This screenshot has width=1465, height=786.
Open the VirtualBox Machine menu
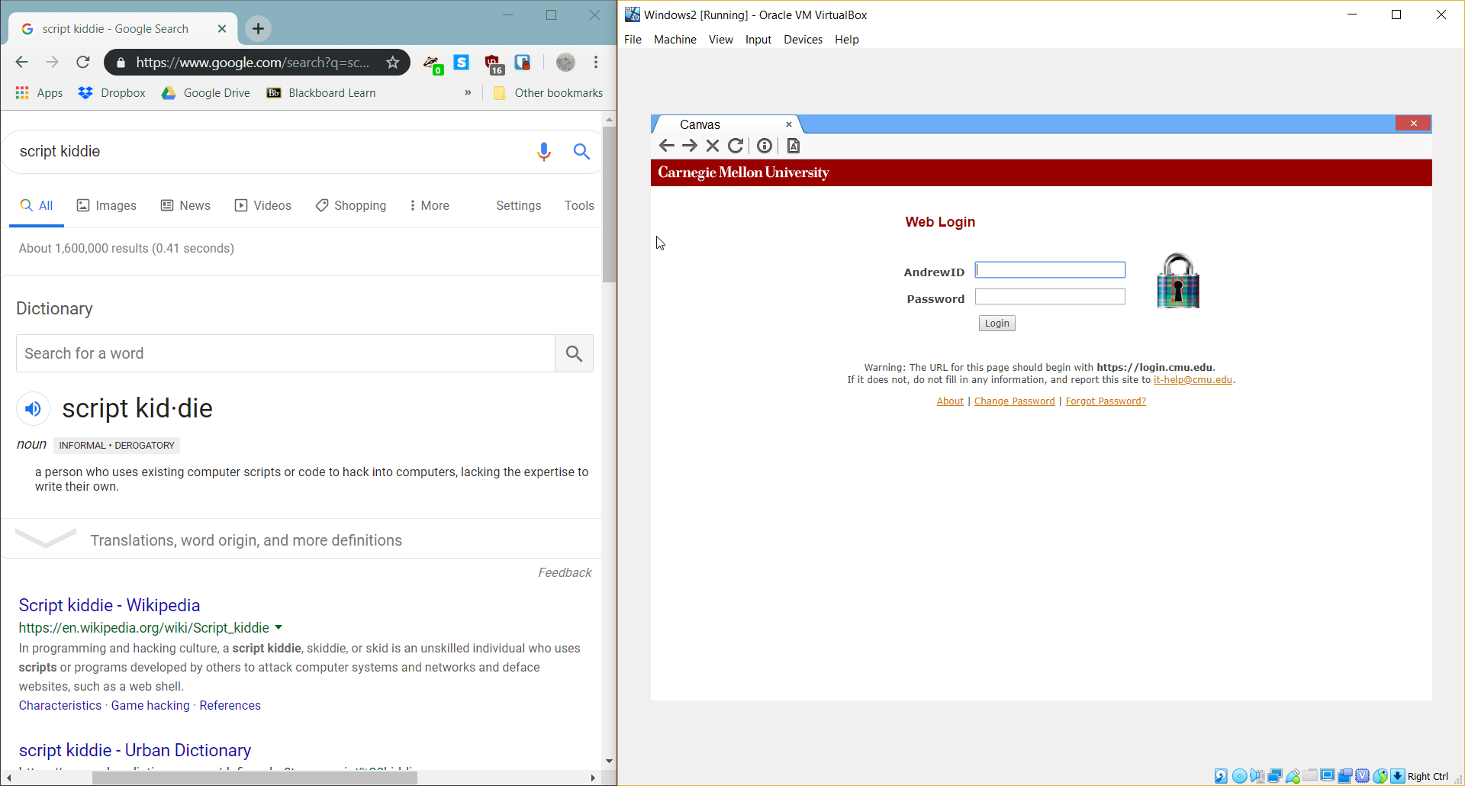pyautogui.click(x=675, y=40)
